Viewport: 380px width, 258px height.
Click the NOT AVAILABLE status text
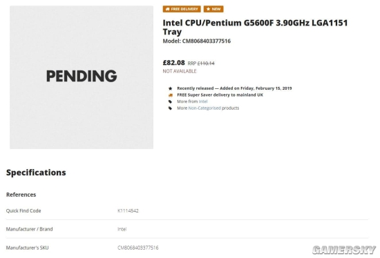click(180, 71)
